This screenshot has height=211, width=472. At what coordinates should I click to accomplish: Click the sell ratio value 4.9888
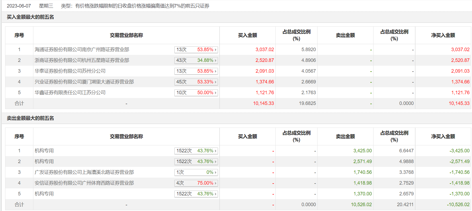point(406,161)
